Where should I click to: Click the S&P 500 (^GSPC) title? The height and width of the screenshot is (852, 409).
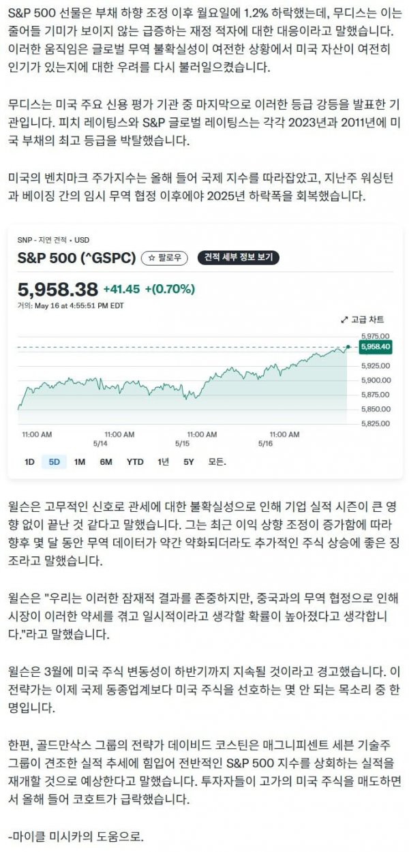tap(76, 258)
